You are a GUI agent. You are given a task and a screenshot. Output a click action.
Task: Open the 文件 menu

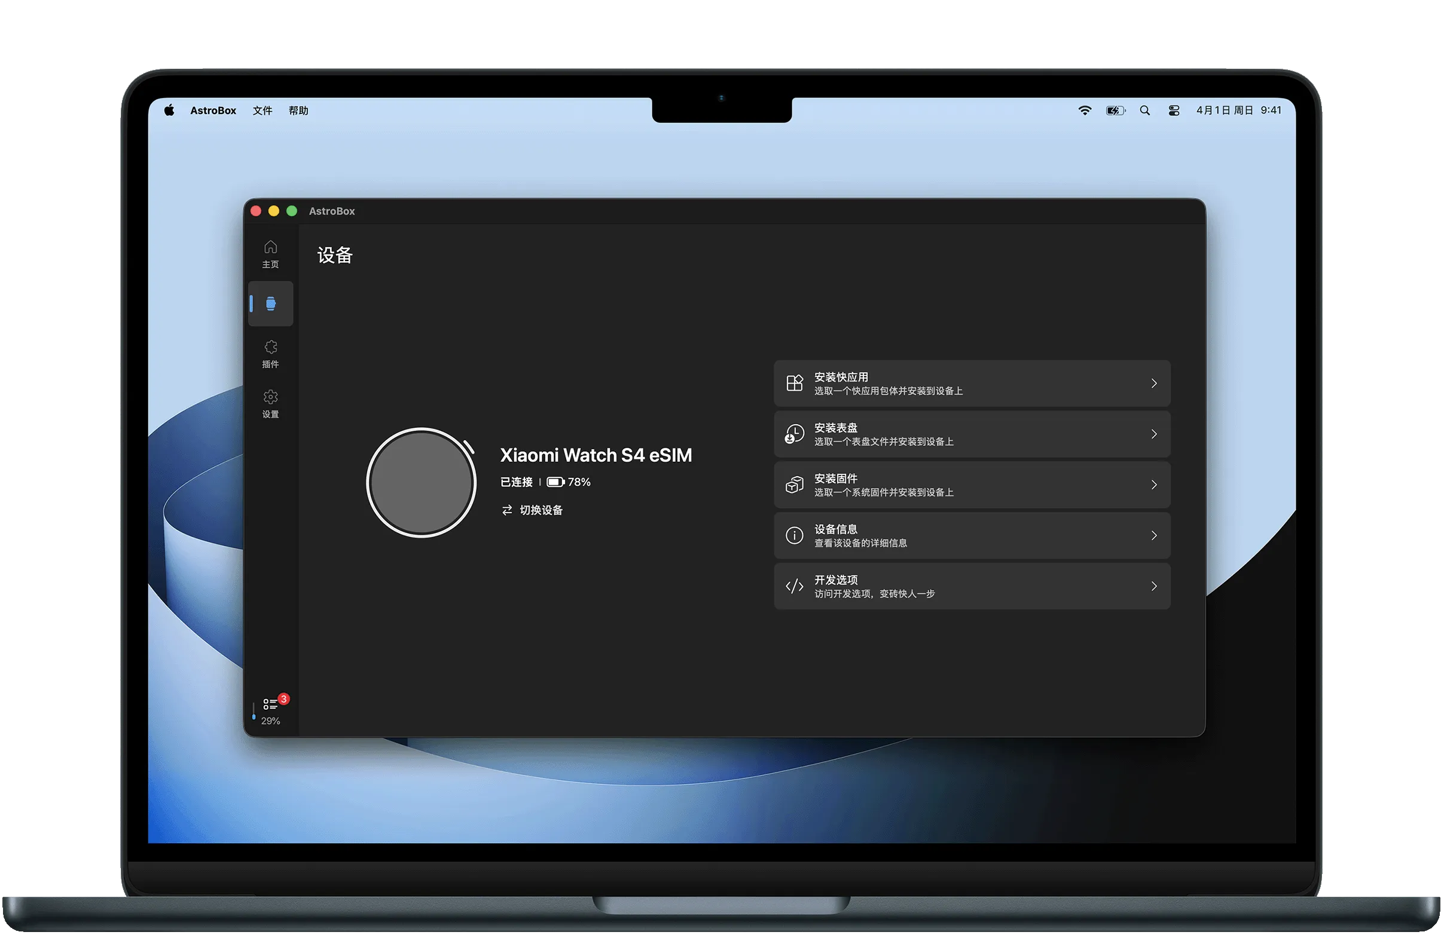pyautogui.click(x=262, y=111)
